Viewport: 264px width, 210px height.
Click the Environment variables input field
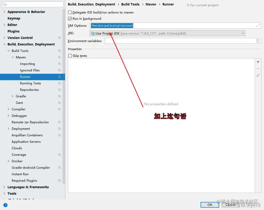(x=183, y=41)
